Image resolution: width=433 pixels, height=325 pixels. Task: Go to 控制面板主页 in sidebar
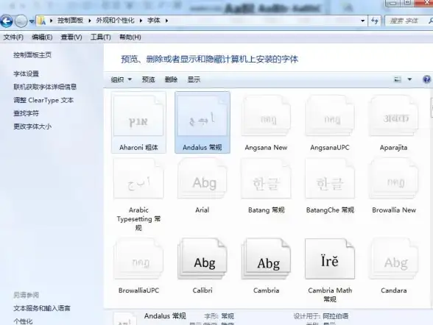click(32, 55)
